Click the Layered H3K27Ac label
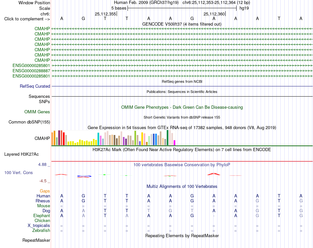 (x=21, y=154)
